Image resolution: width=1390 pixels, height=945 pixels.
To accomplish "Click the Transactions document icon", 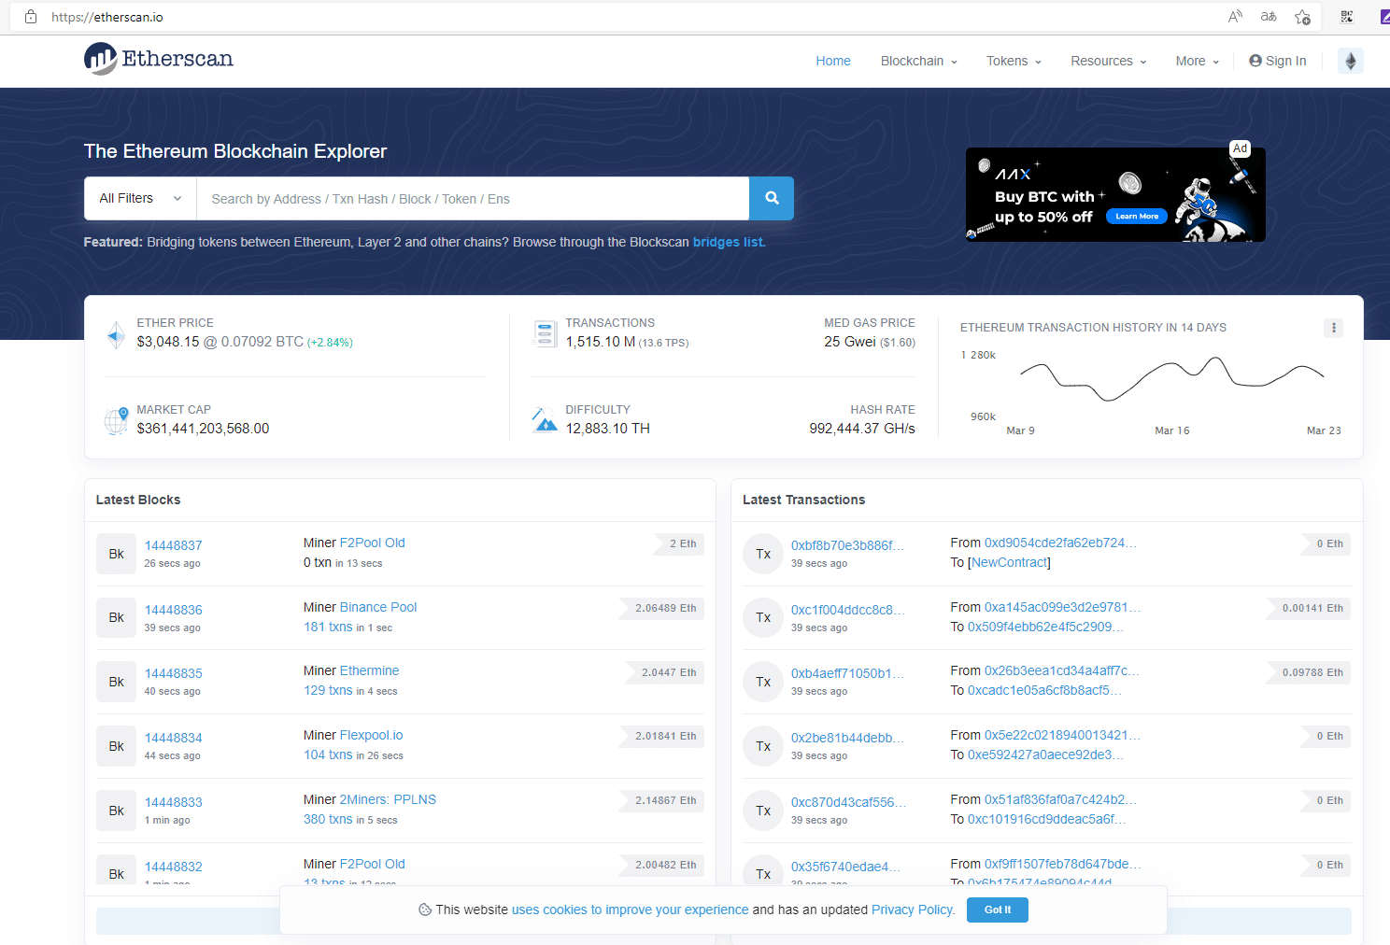I will pos(545,333).
